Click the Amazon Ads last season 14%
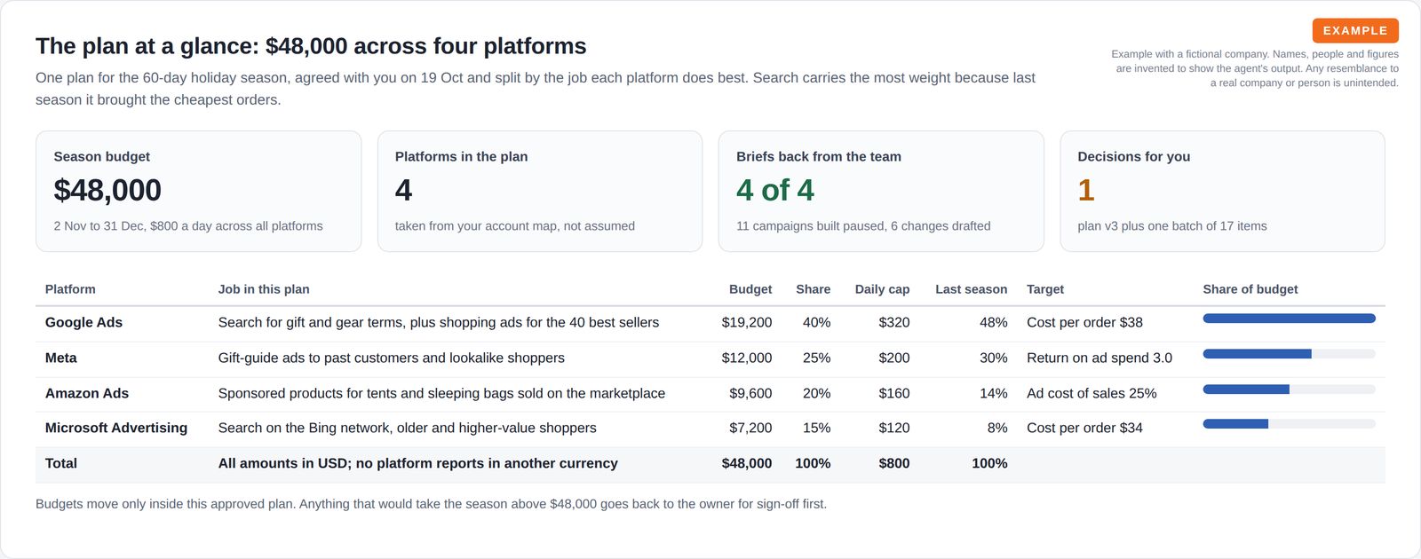1421x559 pixels. point(994,393)
